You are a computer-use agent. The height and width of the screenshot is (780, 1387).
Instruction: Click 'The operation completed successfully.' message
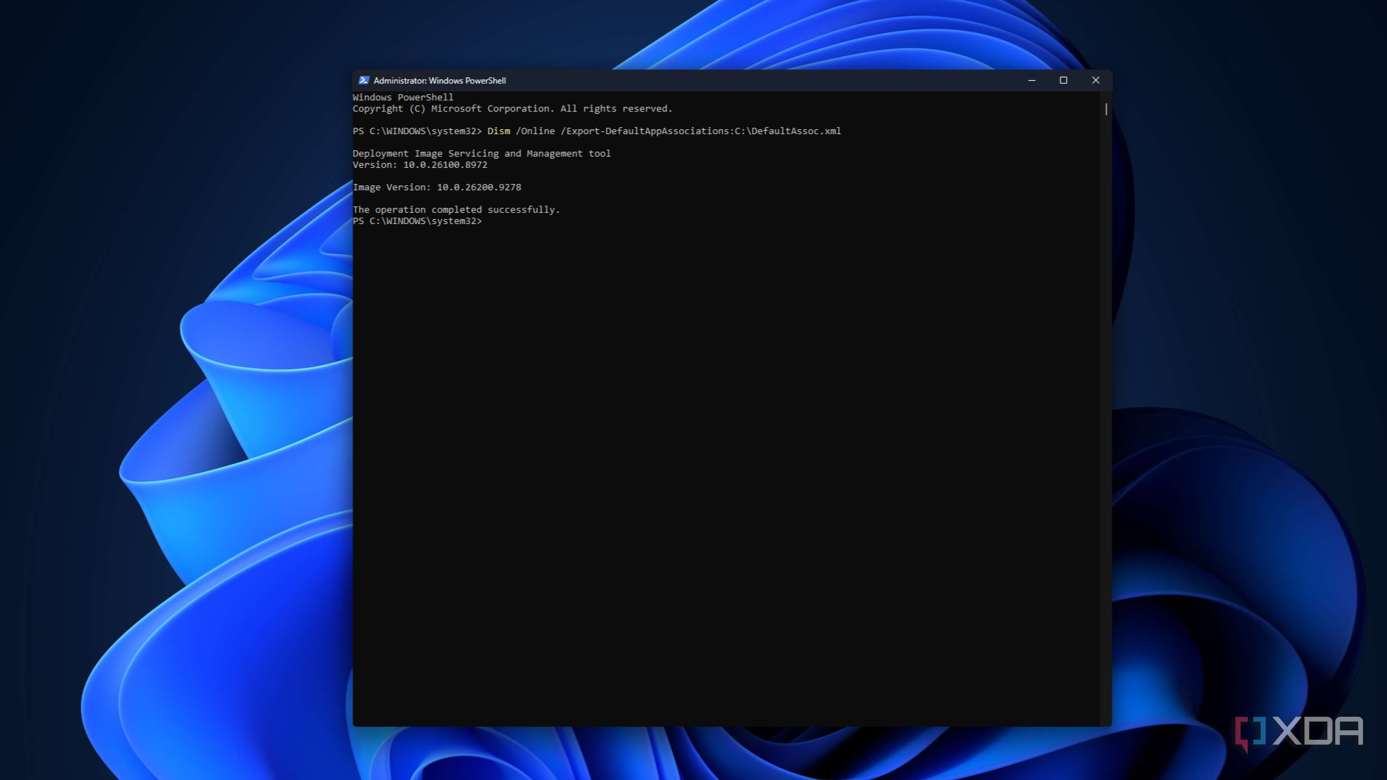[x=456, y=210]
